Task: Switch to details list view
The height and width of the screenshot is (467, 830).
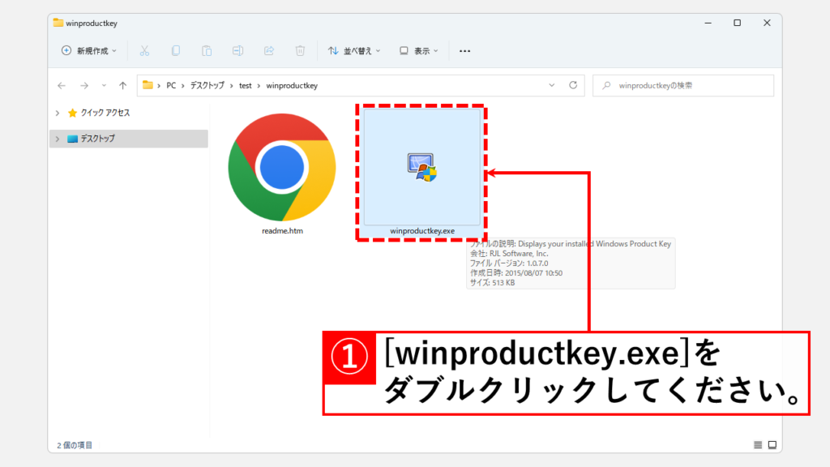Action: tap(758, 445)
